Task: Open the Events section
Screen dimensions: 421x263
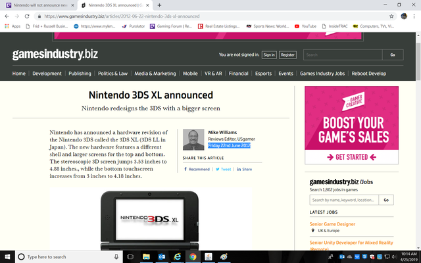Action: [285, 74]
